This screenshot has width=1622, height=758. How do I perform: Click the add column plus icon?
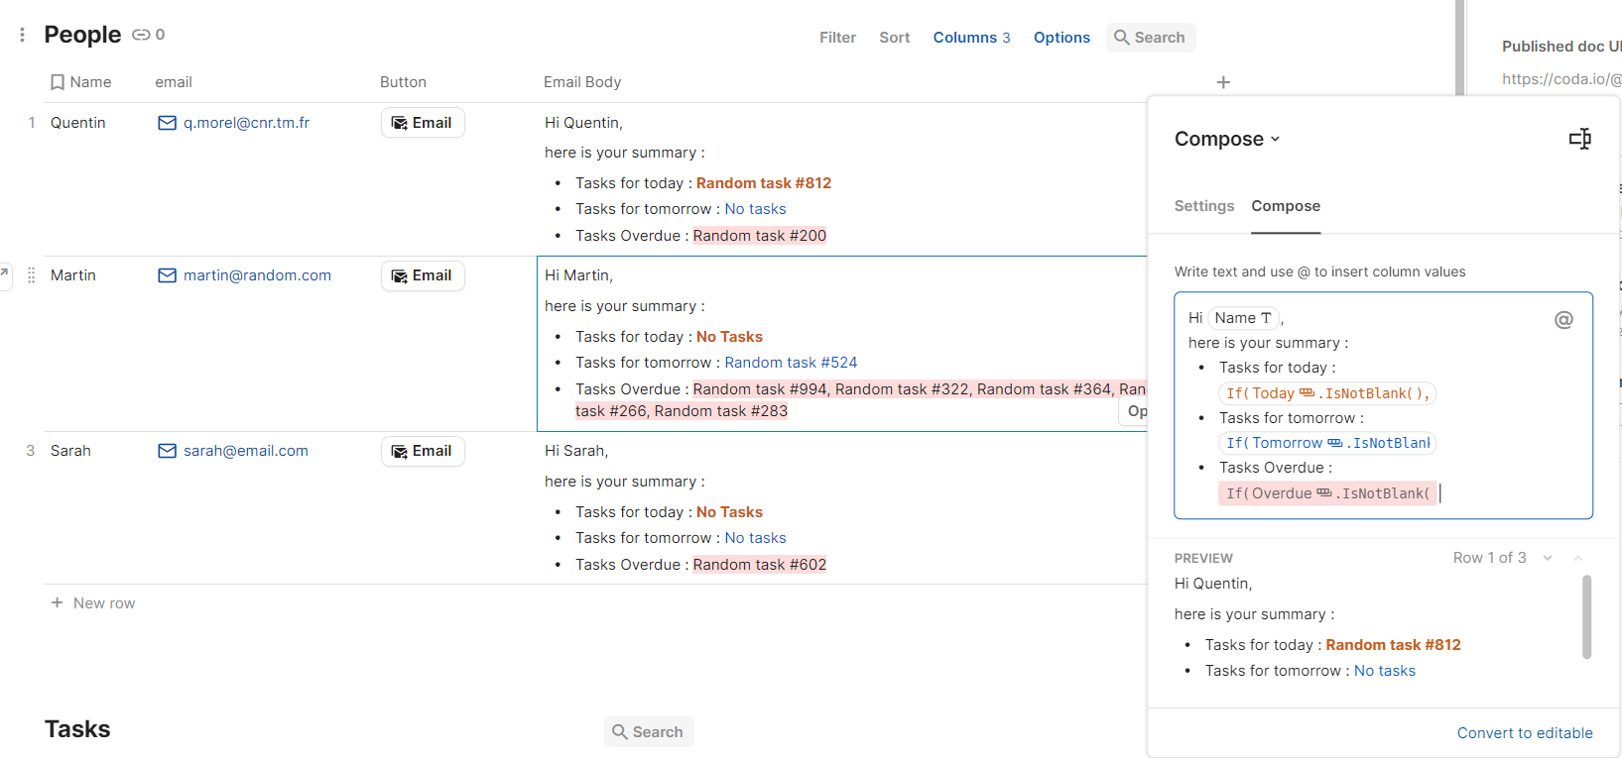click(x=1223, y=82)
